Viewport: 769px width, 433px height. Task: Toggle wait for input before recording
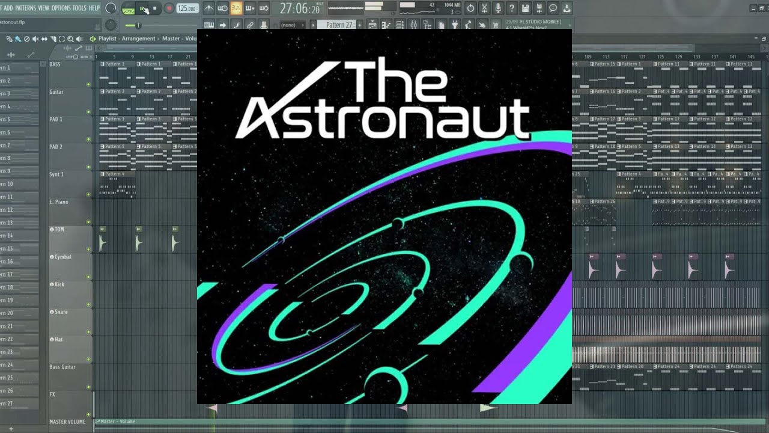point(222,8)
